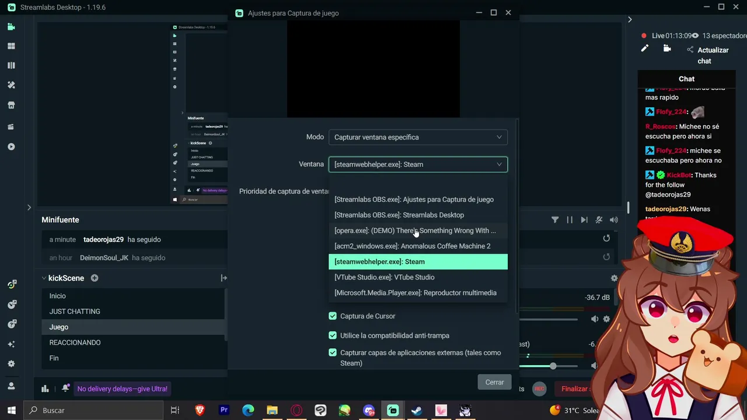The image size is (747, 420).
Task: Open Adobe Premiere Pro from taskbar
Action: coord(224,411)
